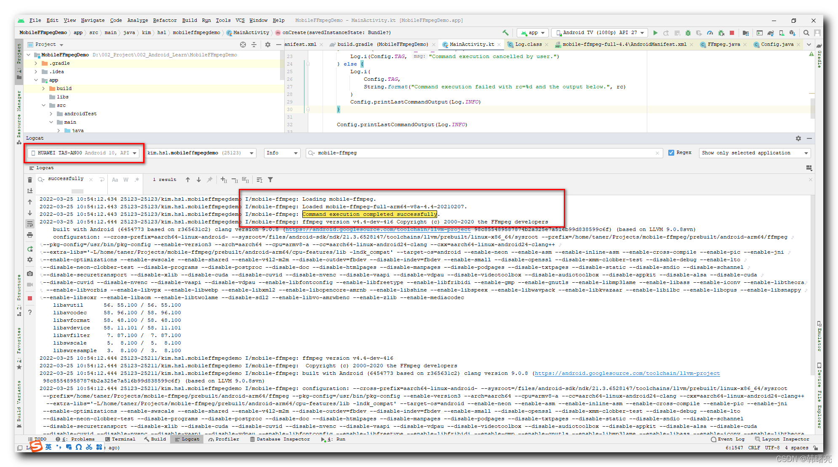Click logcat screen capture camera icon
The image size is (838, 467).
30,273
